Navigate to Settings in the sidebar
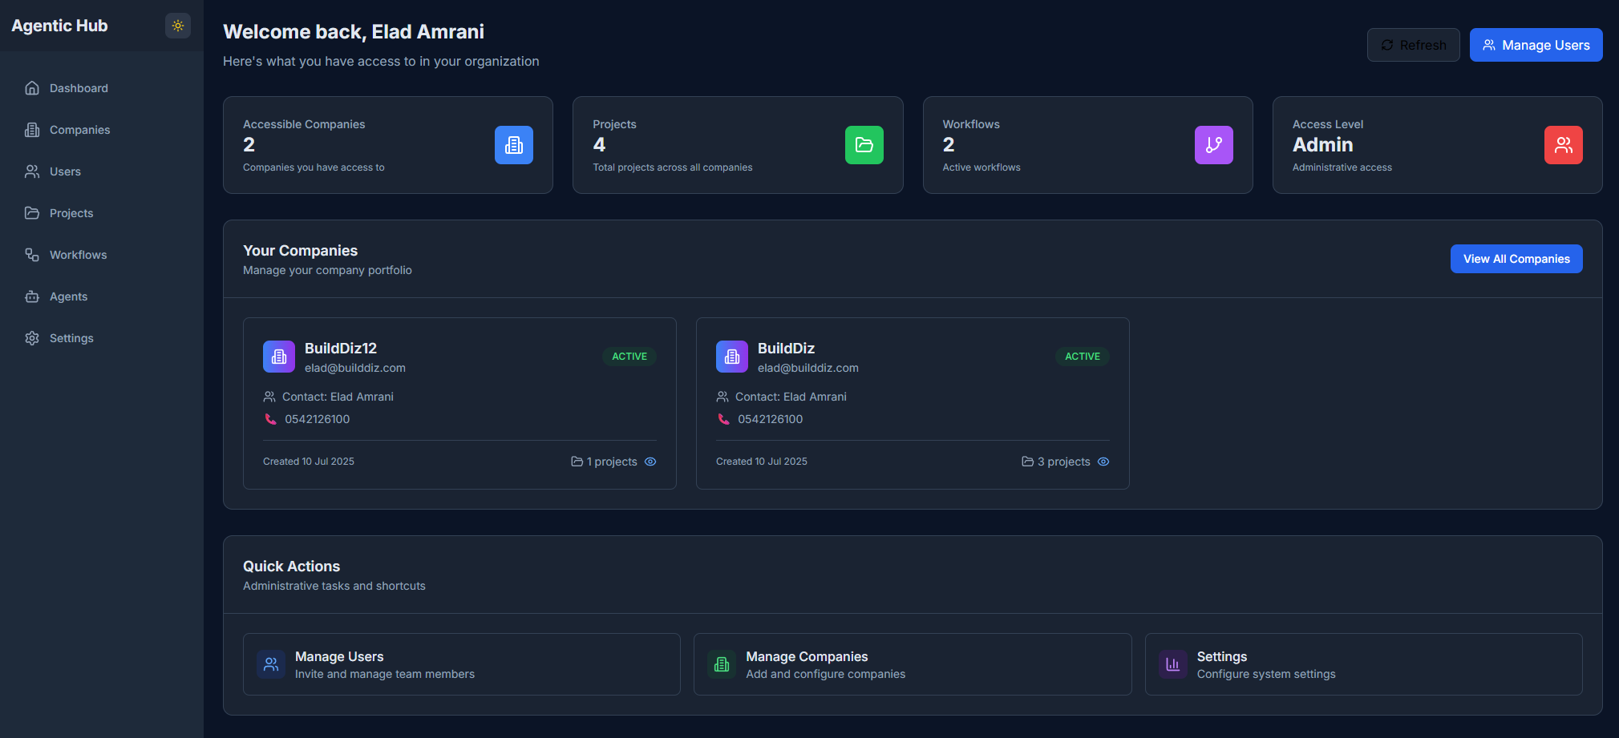 pyautogui.click(x=71, y=338)
